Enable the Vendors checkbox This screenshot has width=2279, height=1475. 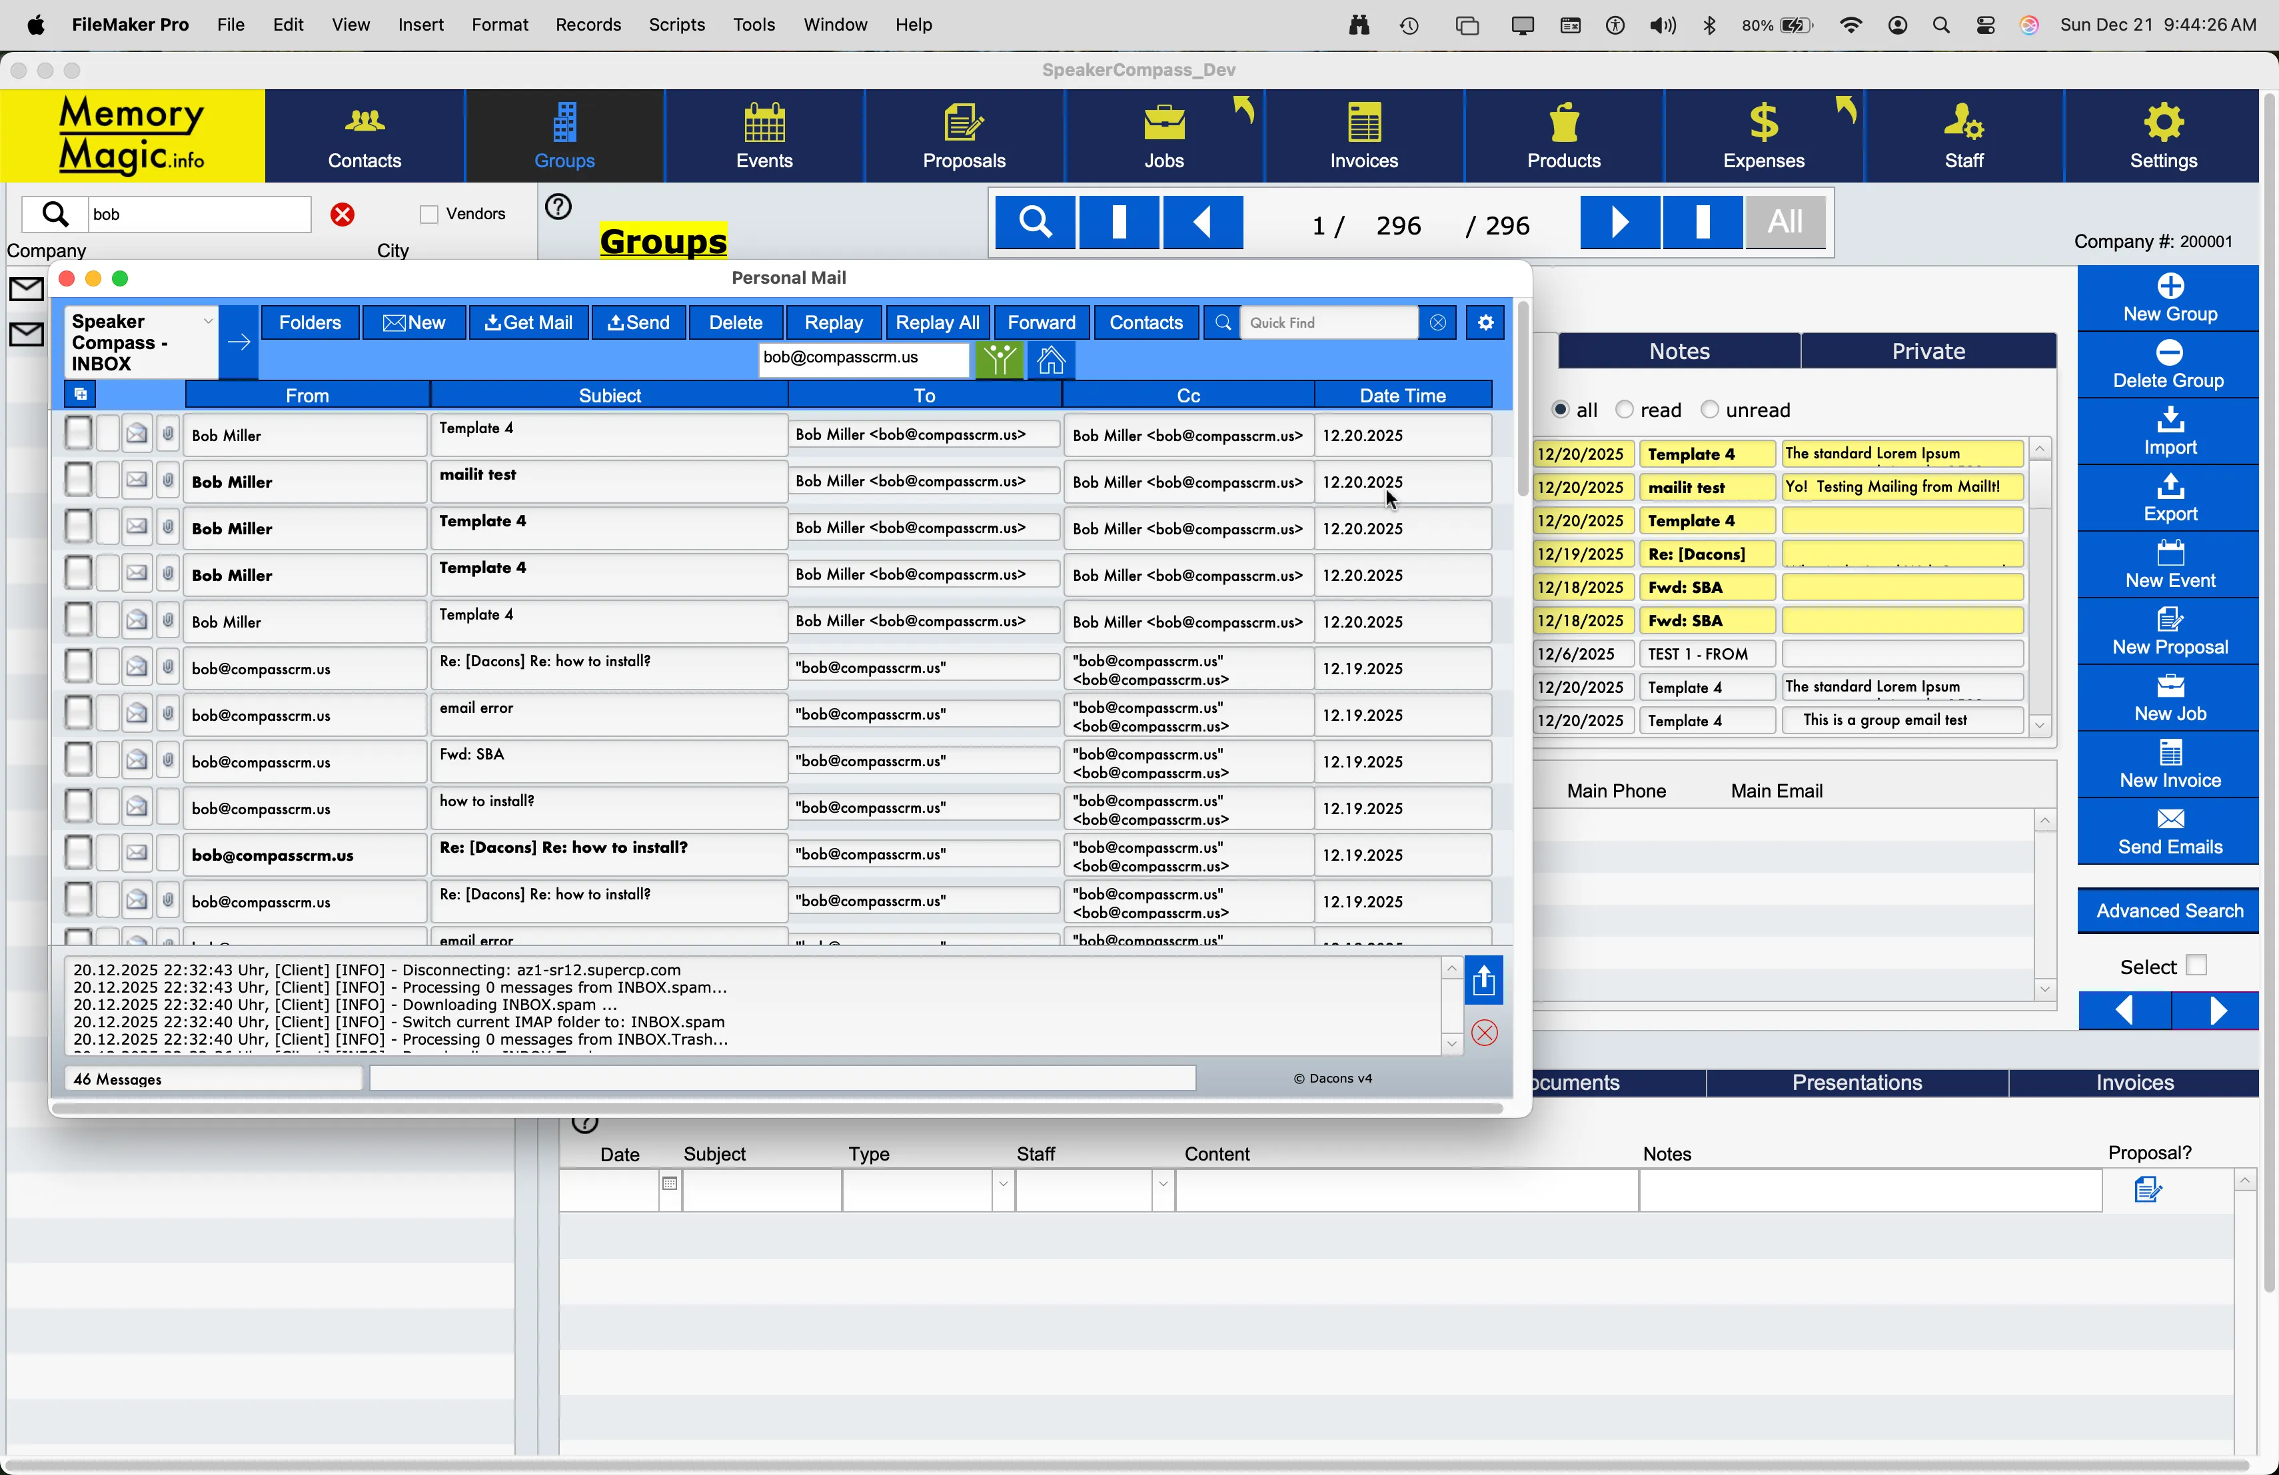(x=429, y=215)
